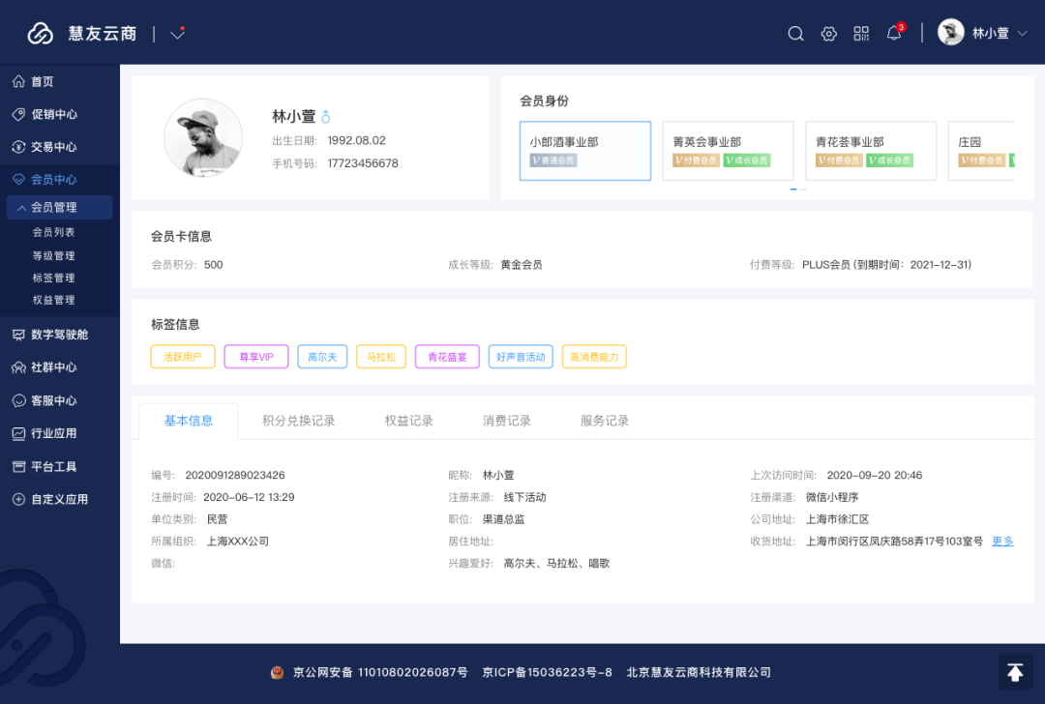Click the 慧友云商 cloud logo icon

[x=40, y=33]
